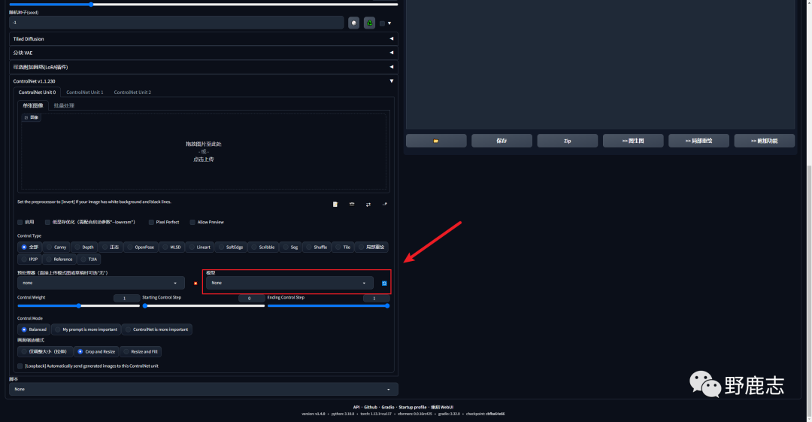Select the 局部重绘 control type
Viewport: 812px width, 422px height.
click(371, 247)
